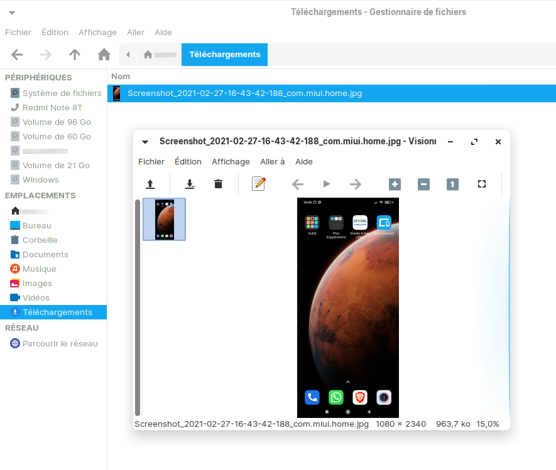Viewport: 556px width, 470px height.
Task: Select Redmi Note 8T device in sidebar
Action: pyautogui.click(x=52, y=107)
